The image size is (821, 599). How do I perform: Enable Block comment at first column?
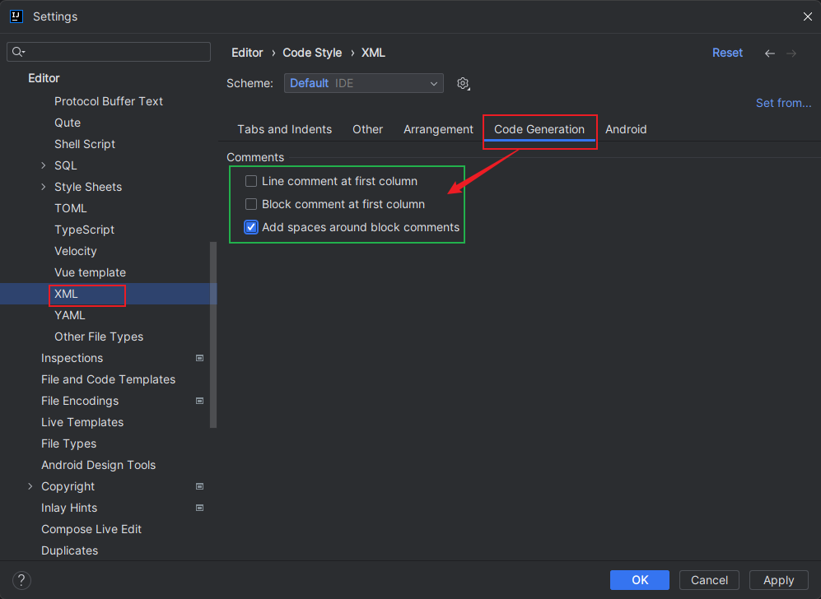coord(251,205)
